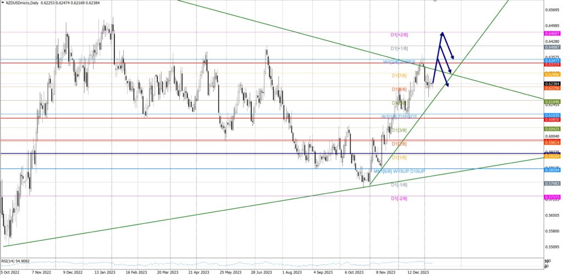Select the D1[+2/8] magenta level label

click(x=399, y=35)
